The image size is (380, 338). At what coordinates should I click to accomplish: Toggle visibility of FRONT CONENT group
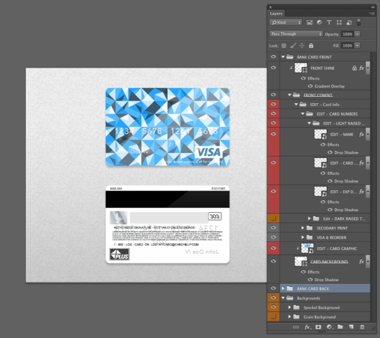pyautogui.click(x=274, y=95)
